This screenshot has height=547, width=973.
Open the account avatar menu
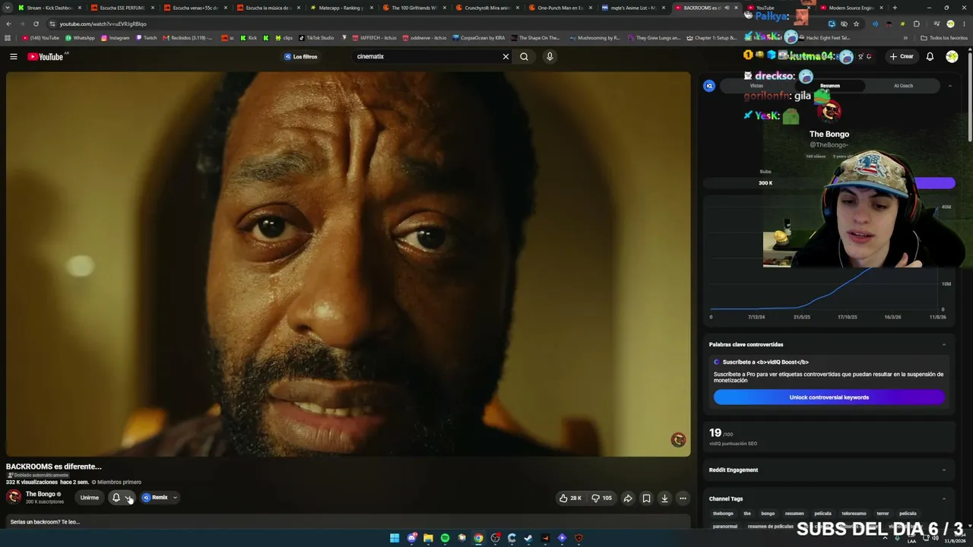952,56
